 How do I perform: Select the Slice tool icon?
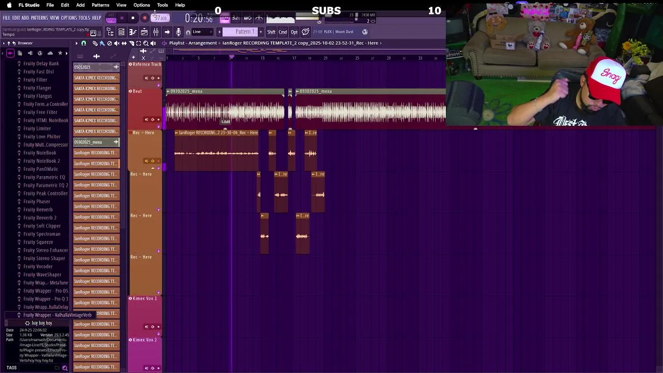131,44
